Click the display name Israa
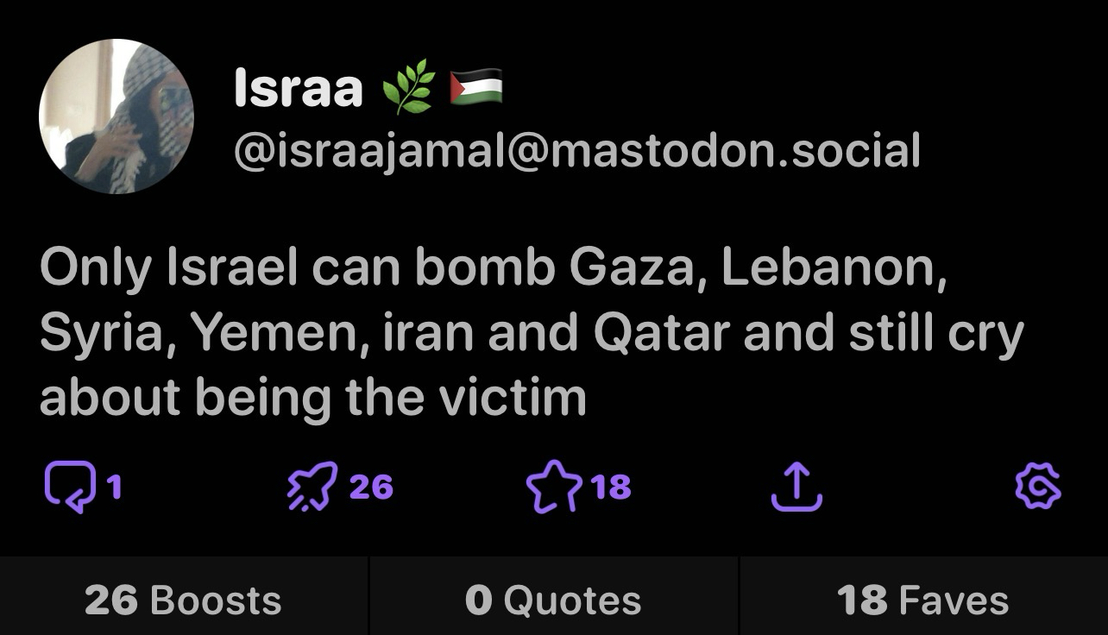Image resolution: width=1108 pixels, height=635 pixels. [x=298, y=90]
